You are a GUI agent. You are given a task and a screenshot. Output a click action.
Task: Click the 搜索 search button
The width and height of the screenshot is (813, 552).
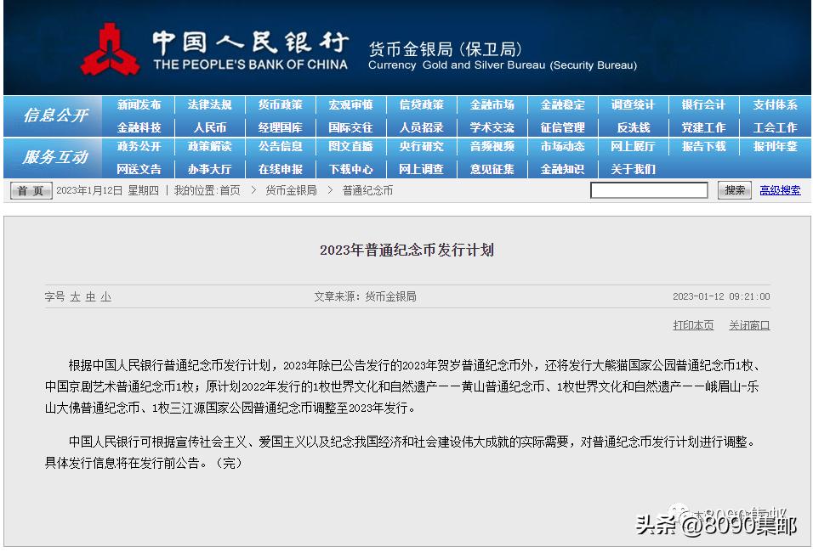(x=733, y=190)
